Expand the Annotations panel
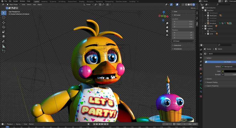 [178, 49]
